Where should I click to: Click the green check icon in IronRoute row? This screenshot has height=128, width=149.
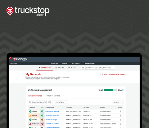tap(30, 120)
